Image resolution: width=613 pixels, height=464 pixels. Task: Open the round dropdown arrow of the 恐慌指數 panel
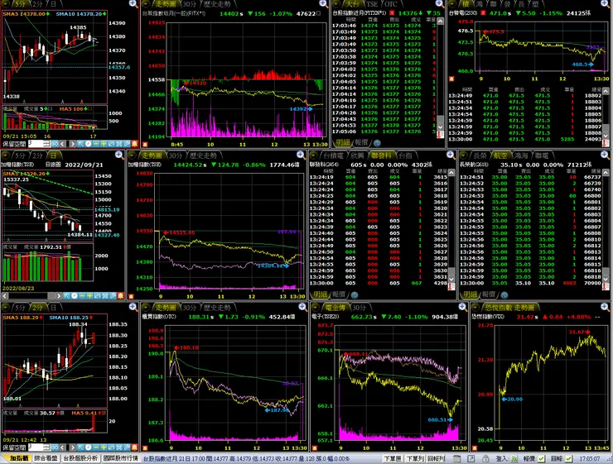pos(475,307)
